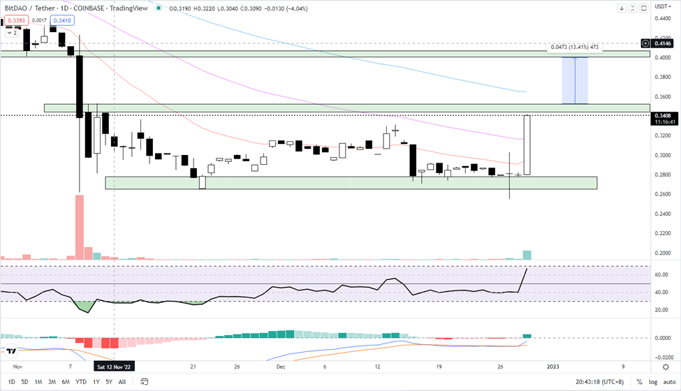Toggle percent scale mode

point(639,382)
